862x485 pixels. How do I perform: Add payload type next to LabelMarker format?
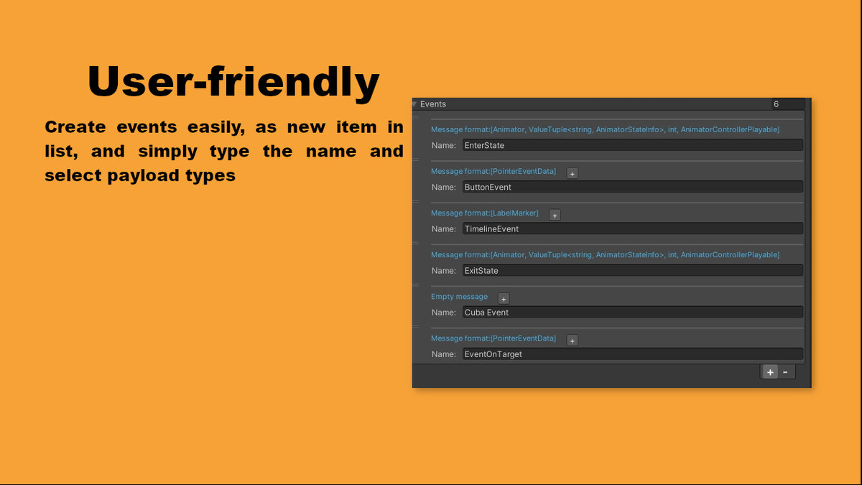click(555, 214)
